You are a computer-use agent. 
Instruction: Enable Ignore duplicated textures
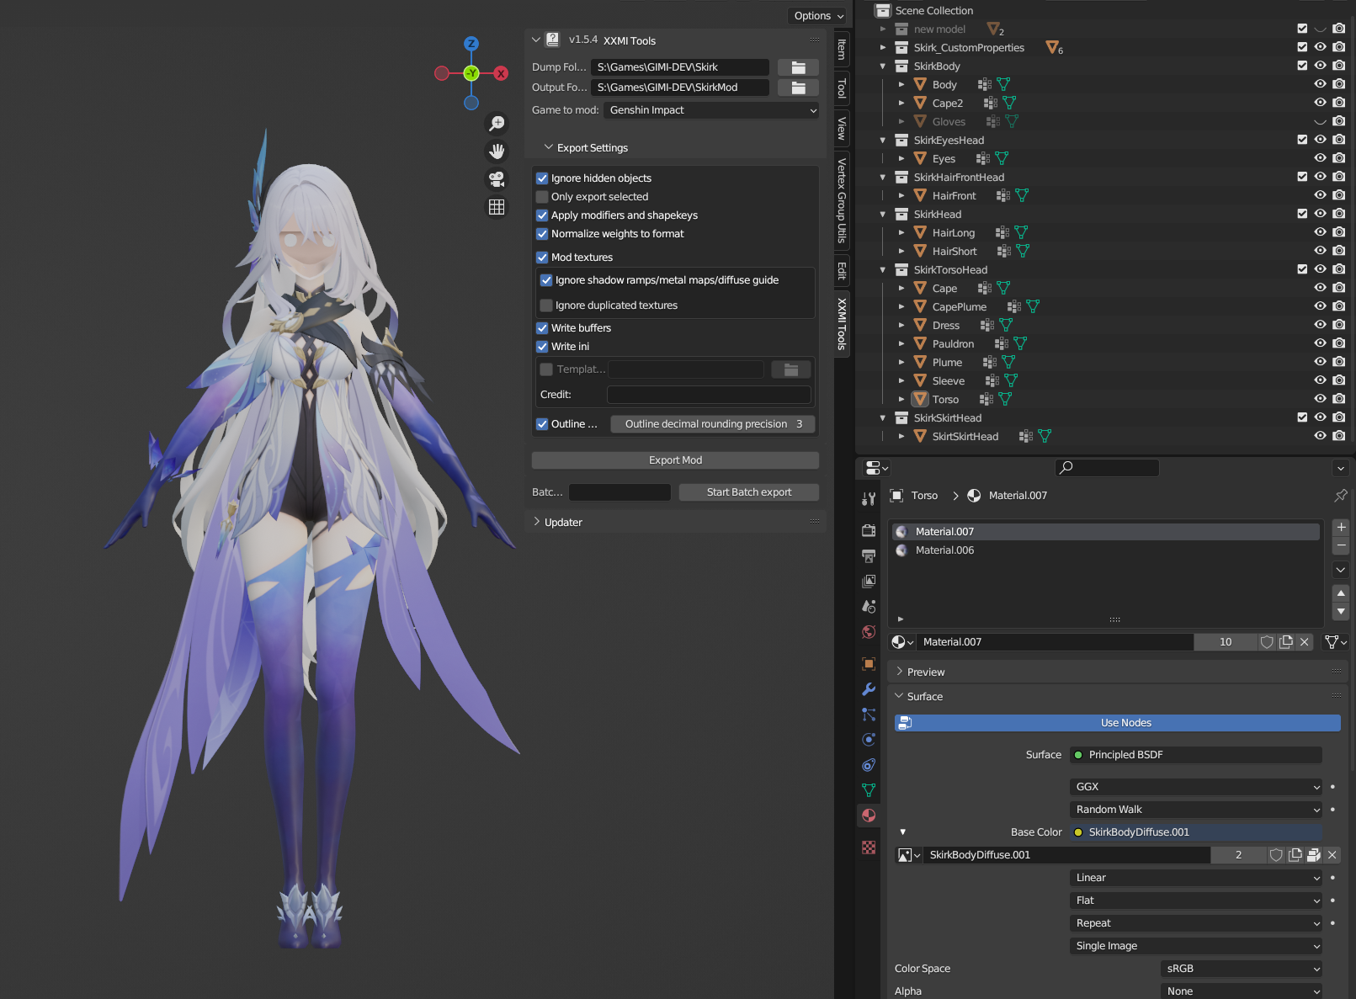coord(546,306)
